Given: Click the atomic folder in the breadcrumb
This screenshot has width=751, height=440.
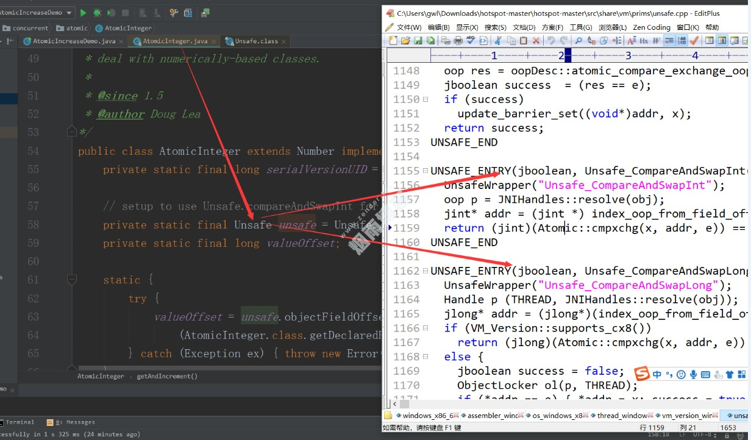Looking at the screenshot, I should click(x=72, y=28).
